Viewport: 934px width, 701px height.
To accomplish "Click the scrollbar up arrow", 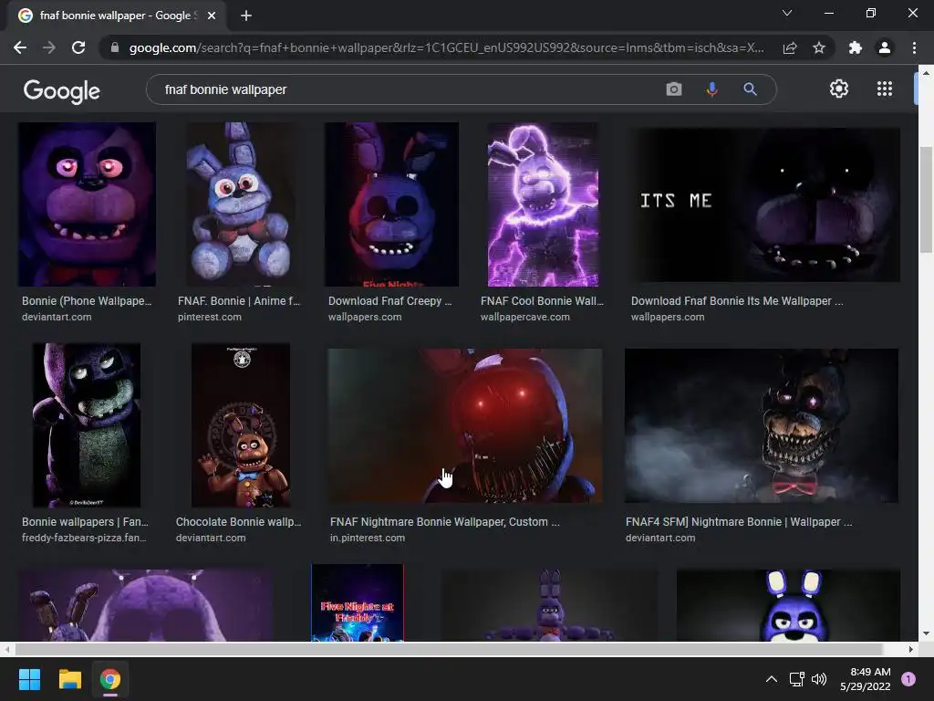I will (x=926, y=73).
